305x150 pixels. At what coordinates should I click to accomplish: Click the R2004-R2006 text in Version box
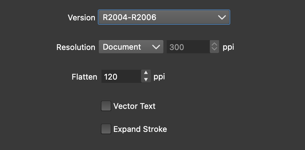[x=129, y=17]
